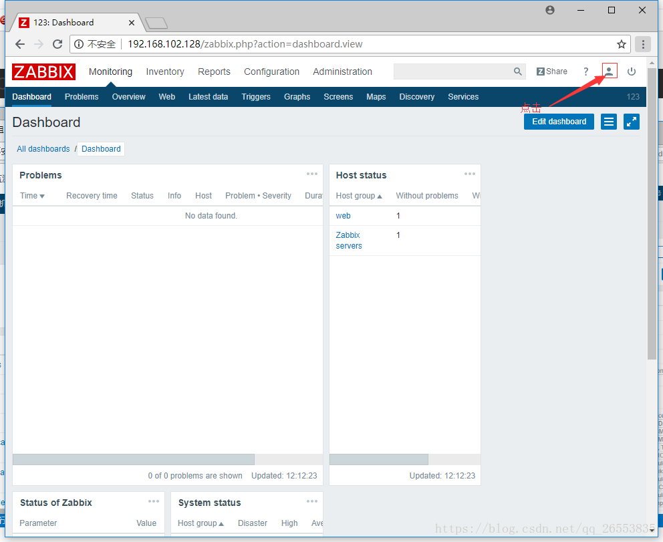The width and height of the screenshot is (663, 542).
Task: Click the Problem • Severity column header
Action: [x=259, y=196]
